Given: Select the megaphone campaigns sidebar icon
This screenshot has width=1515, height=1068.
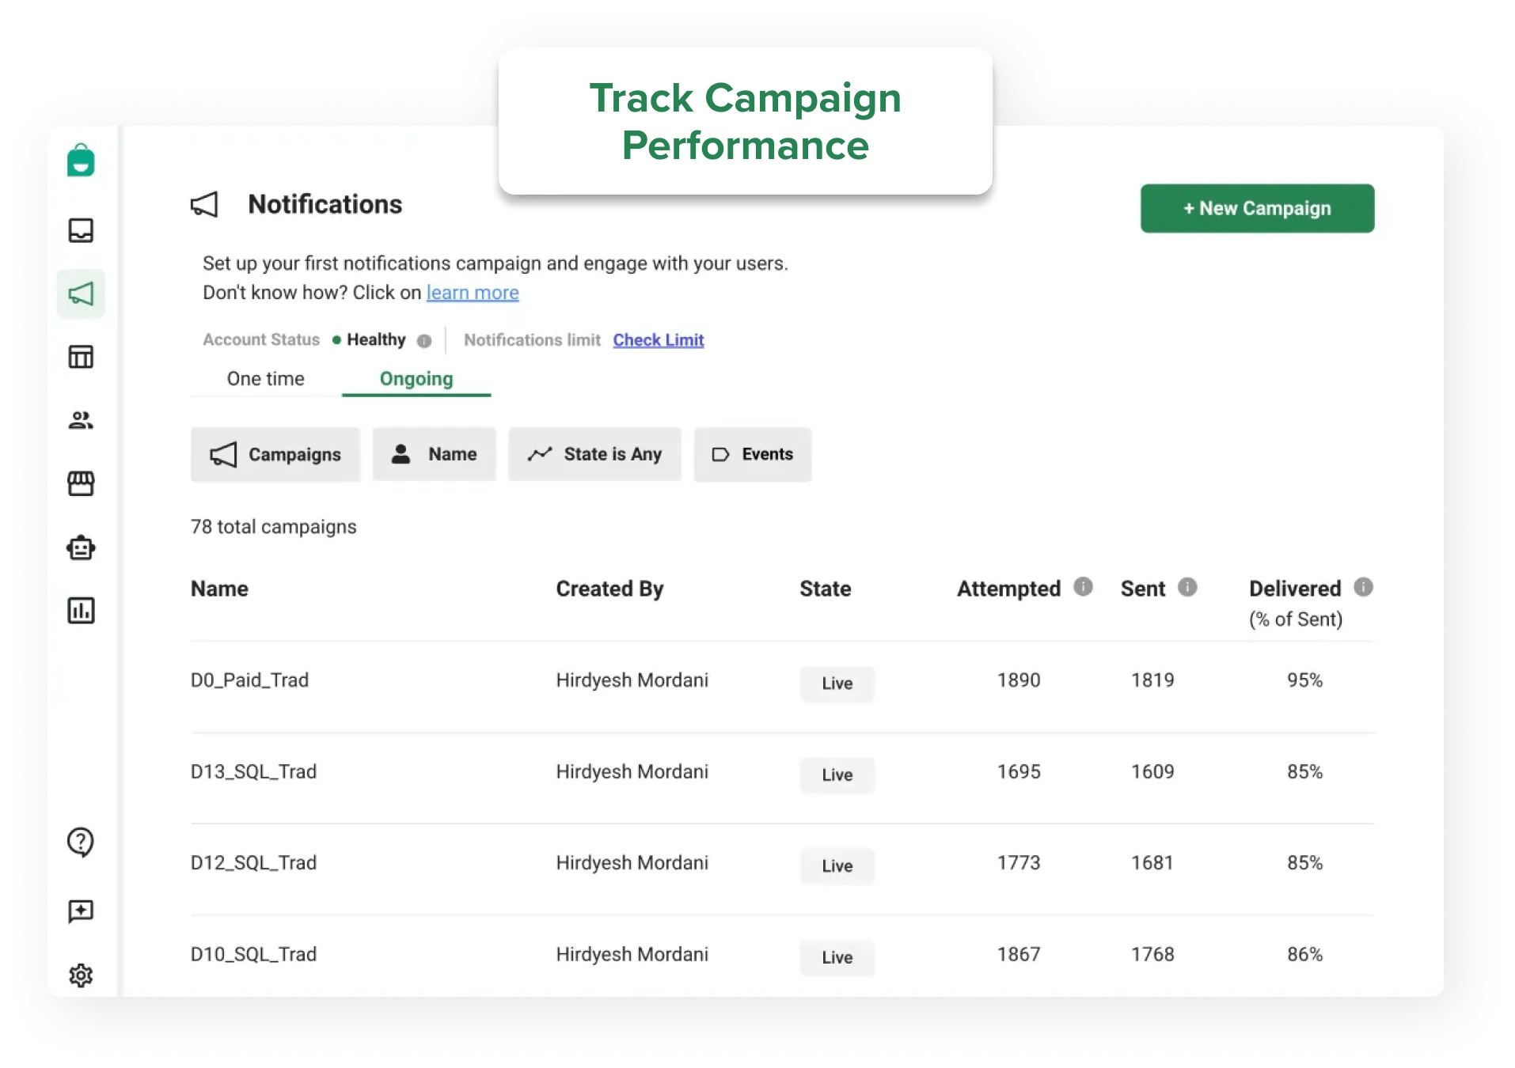Looking at the screenshot, I should tap(81, 294).
